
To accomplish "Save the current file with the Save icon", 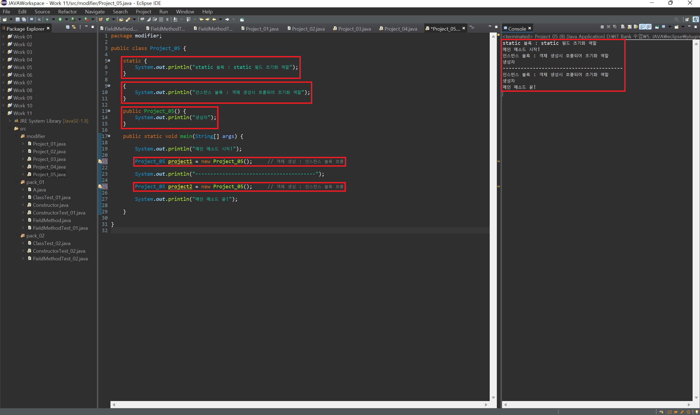I will (x=17, y=20).
